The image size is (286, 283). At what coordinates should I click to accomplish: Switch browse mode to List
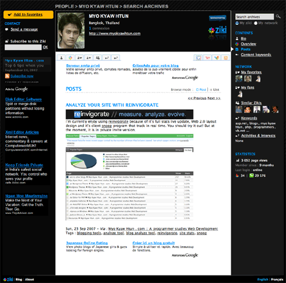pos(214,89)
